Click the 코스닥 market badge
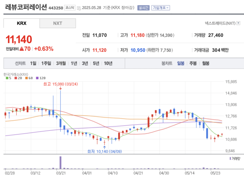The height and width of the screenshot is (180, 244). pos(70,8)
